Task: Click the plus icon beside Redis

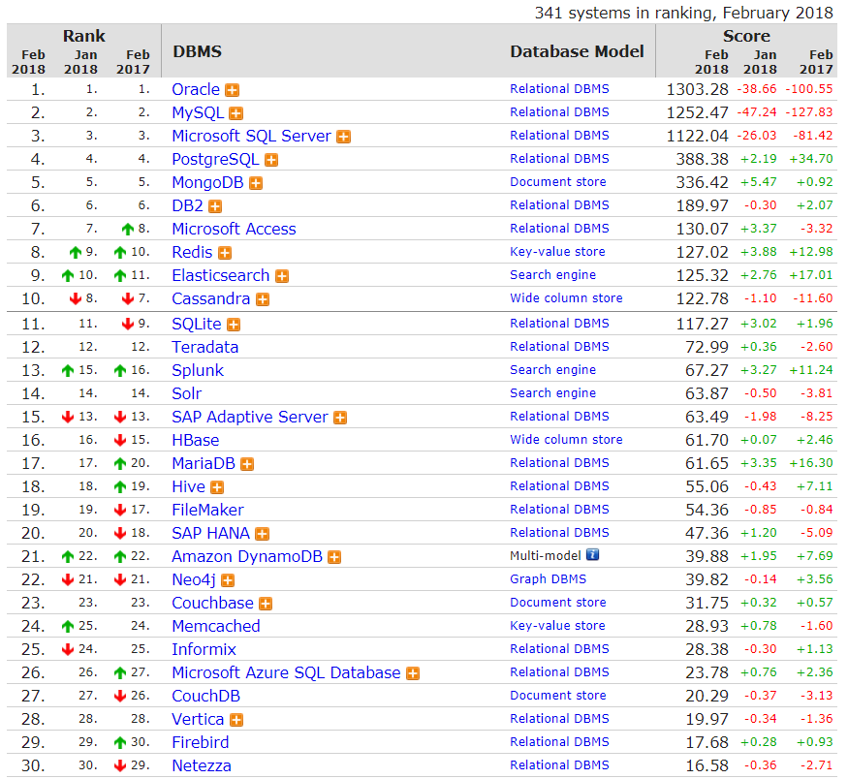Action: click(x=225, y=253)
